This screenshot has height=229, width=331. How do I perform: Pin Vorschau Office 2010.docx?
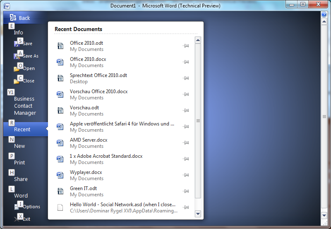coord(186,94)
